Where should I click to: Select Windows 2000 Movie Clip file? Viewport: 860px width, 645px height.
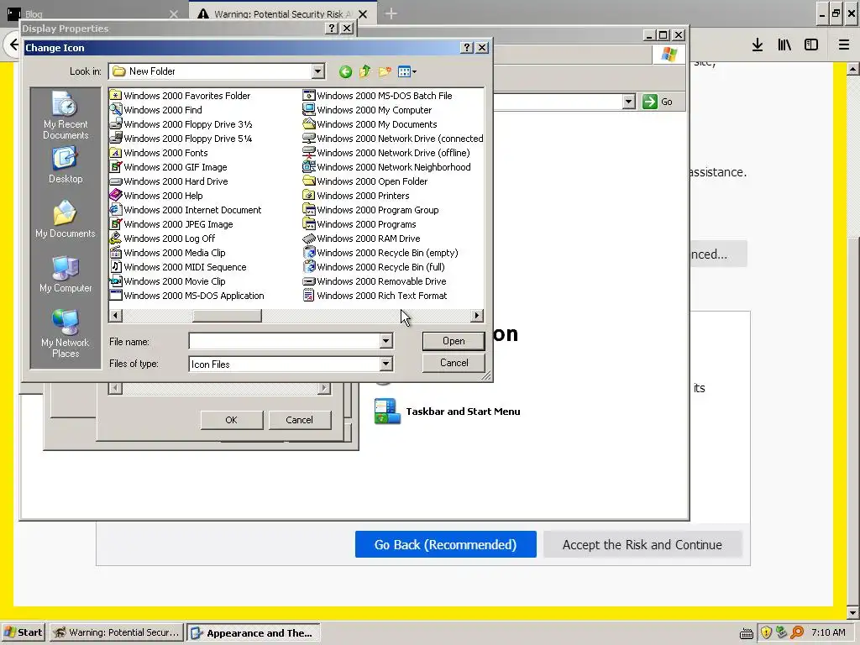(x=168, y=281)
